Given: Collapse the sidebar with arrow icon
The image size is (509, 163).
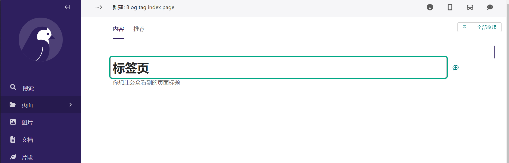Looking at the screenshot, I should click(x=67, y=7).
